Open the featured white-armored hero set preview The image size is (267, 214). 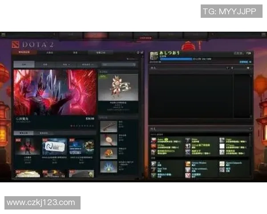(118, 87)
